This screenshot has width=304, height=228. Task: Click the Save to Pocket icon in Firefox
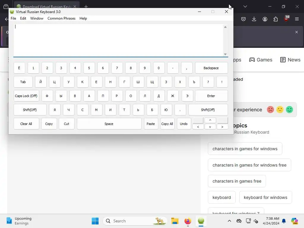243,19
